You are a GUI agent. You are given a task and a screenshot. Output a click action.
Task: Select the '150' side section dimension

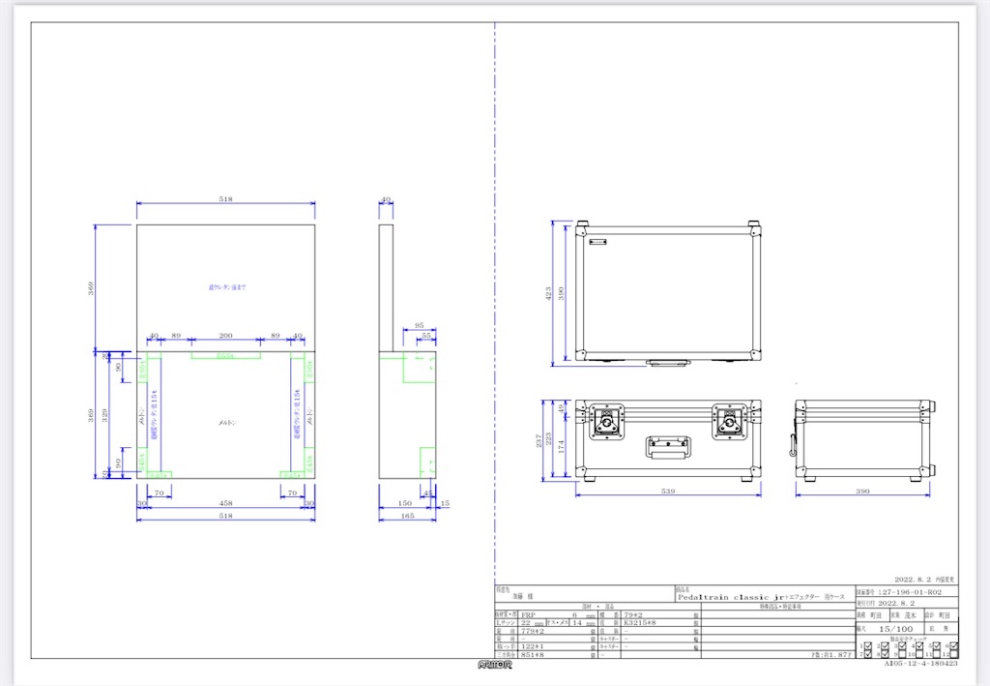coord(405,503)
